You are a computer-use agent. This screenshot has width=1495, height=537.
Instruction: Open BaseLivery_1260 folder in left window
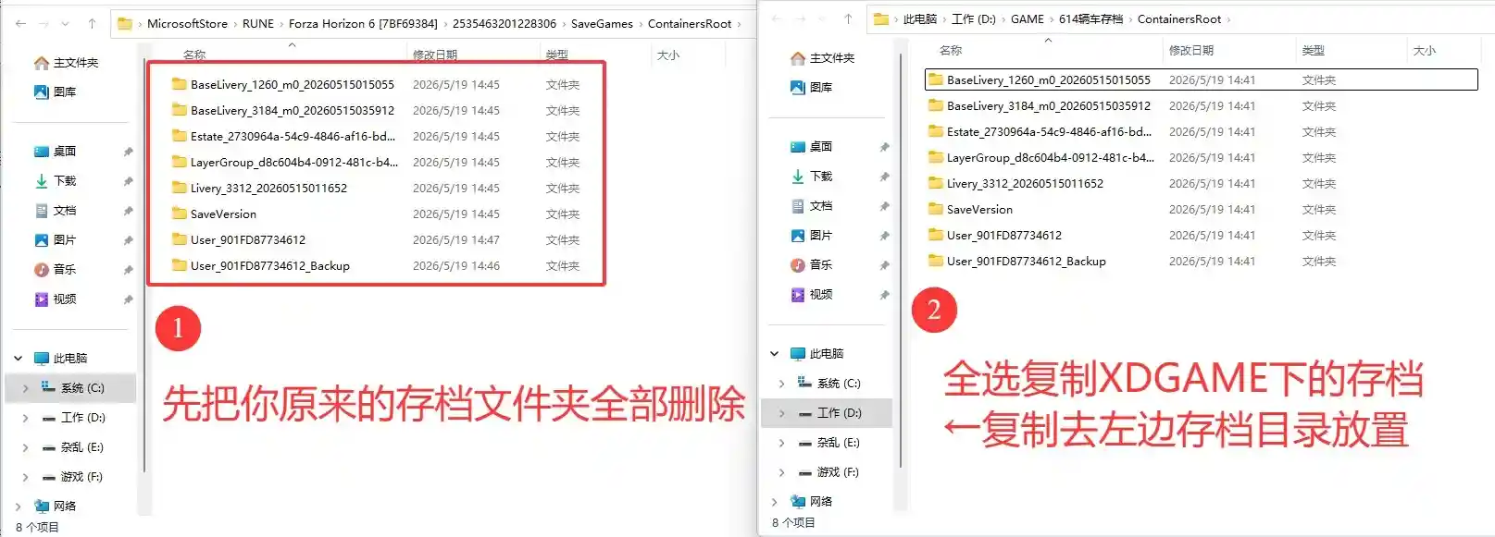point(292,84)
